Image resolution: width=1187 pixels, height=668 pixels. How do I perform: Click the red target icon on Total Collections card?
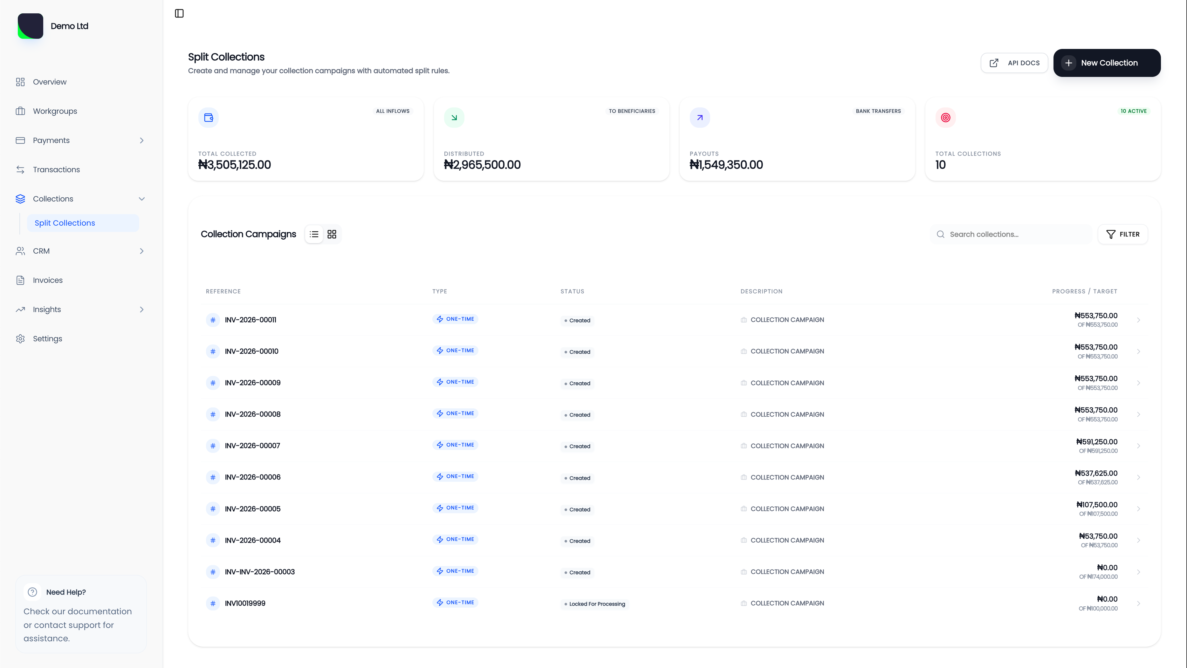click(945, 118)
